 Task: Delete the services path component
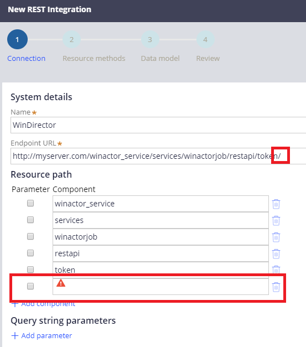(276, 220)
